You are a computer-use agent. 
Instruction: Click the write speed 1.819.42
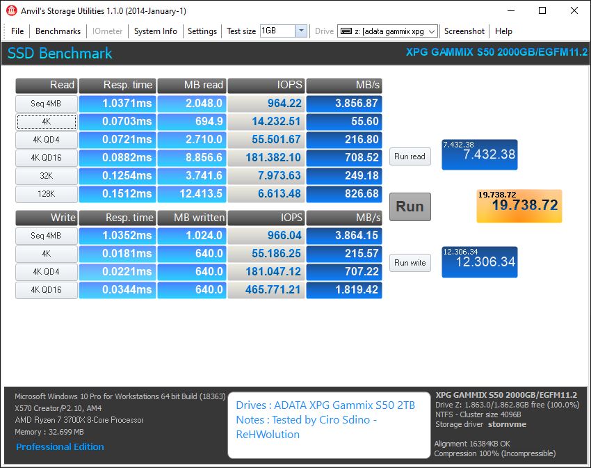click(x=344, y=290)
